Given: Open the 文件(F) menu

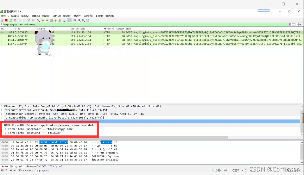Looking at the screenshot, I should click(x=5, y=16).
